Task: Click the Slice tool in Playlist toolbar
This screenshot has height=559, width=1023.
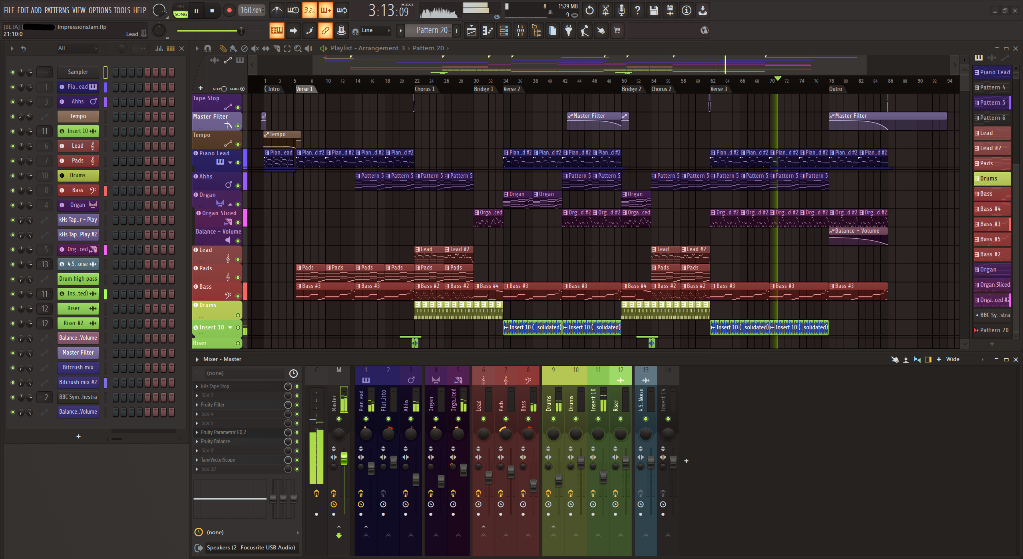Action: click(x=276, y=48)
